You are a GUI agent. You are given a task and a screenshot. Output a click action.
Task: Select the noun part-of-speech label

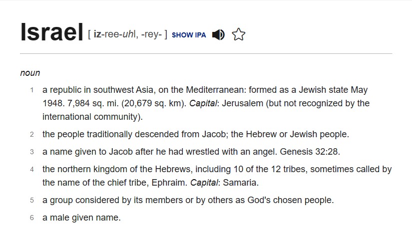[x=30, y=73]
